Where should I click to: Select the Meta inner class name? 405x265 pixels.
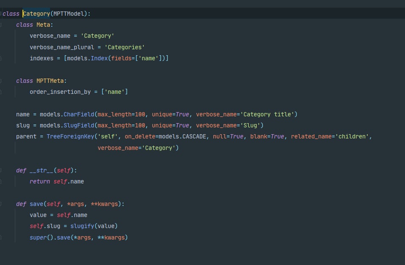pyautogui.click(x=43, y=25)
